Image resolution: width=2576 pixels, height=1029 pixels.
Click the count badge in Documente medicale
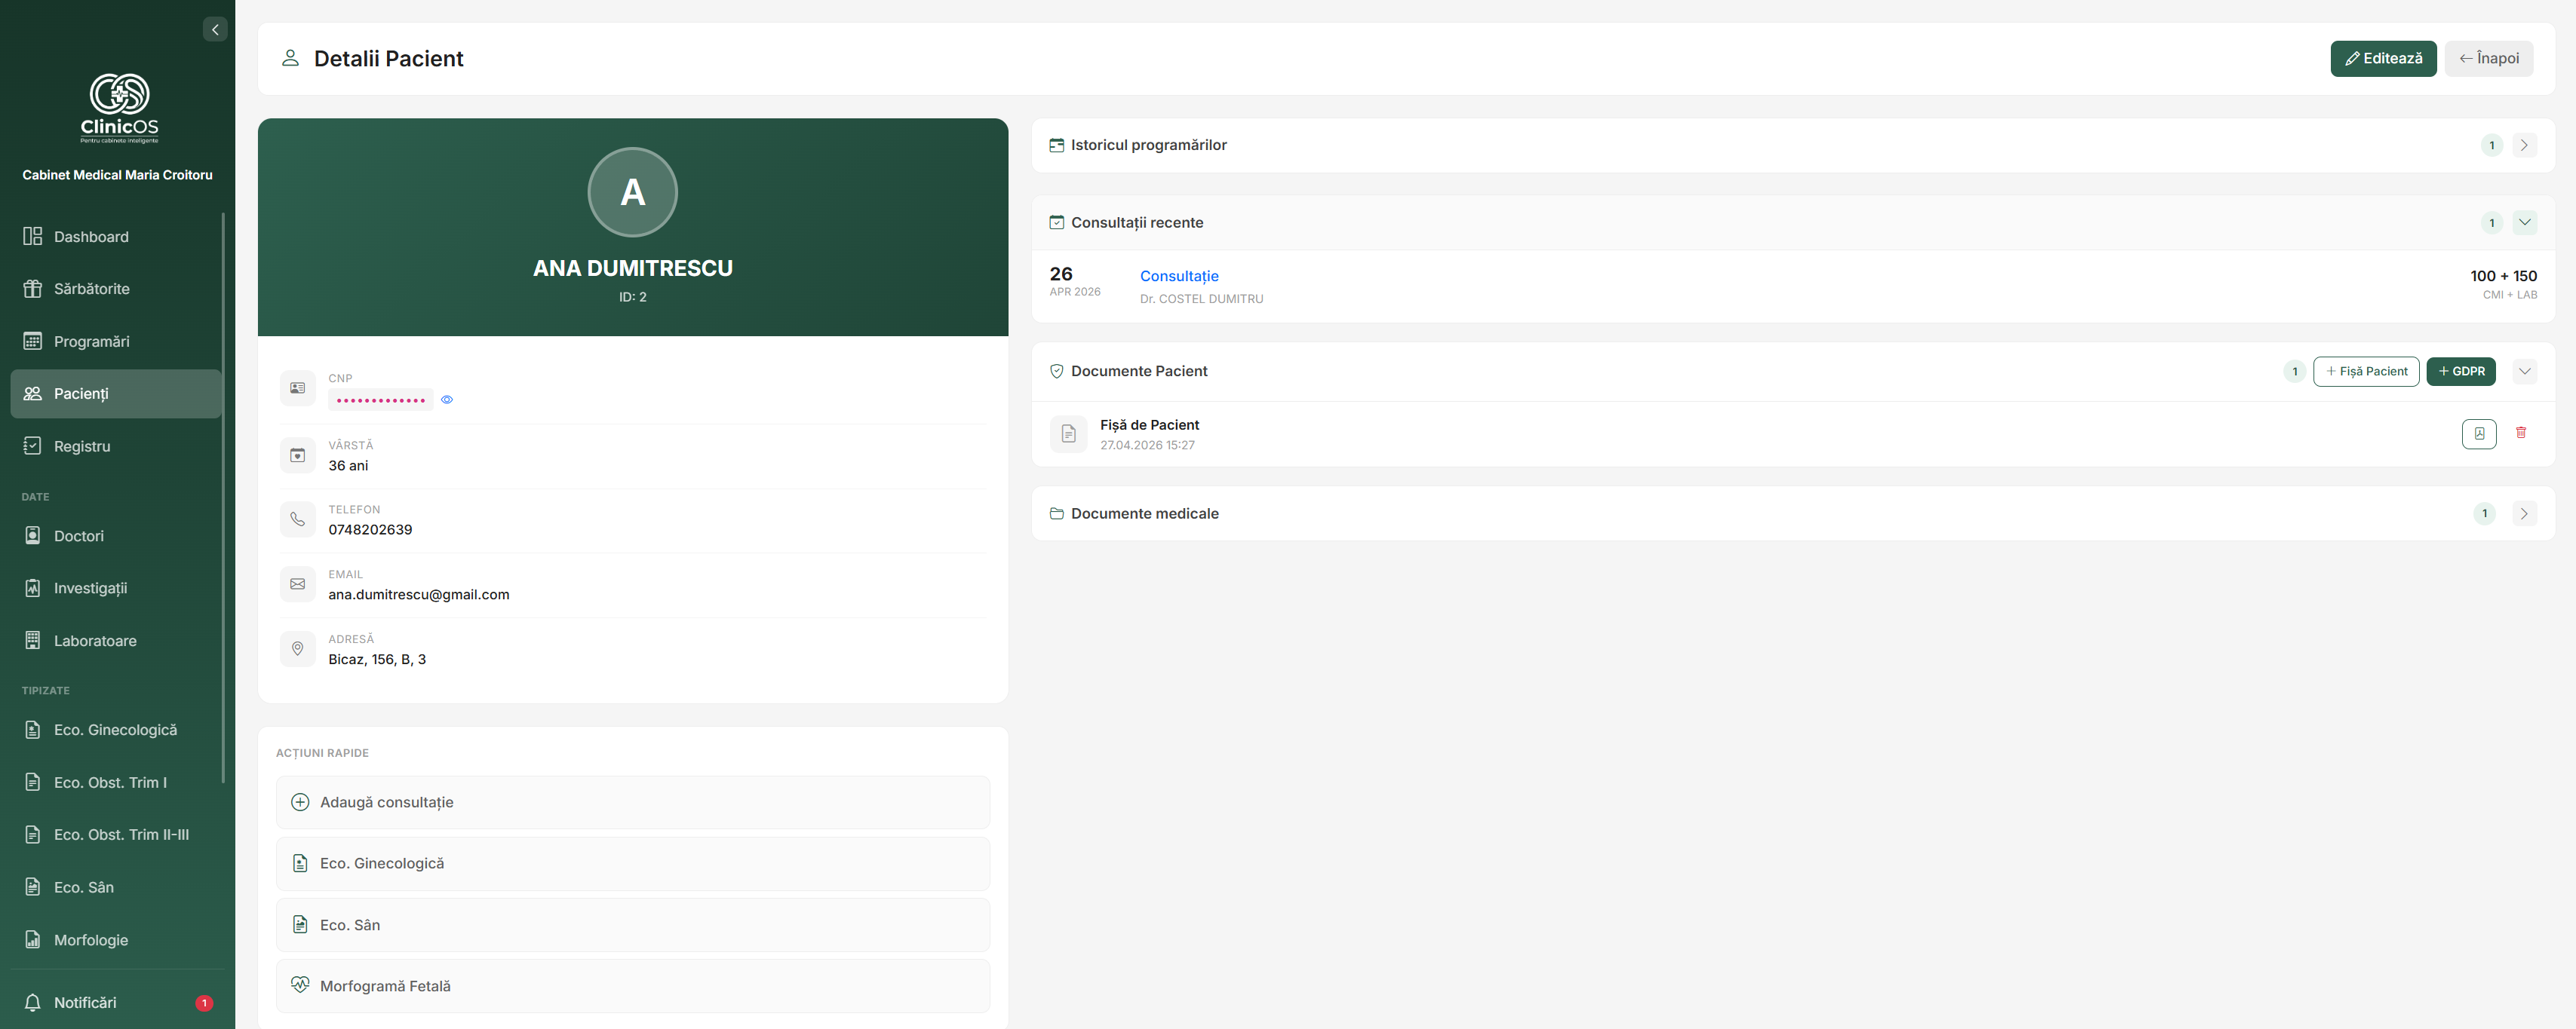[2484, 513]
